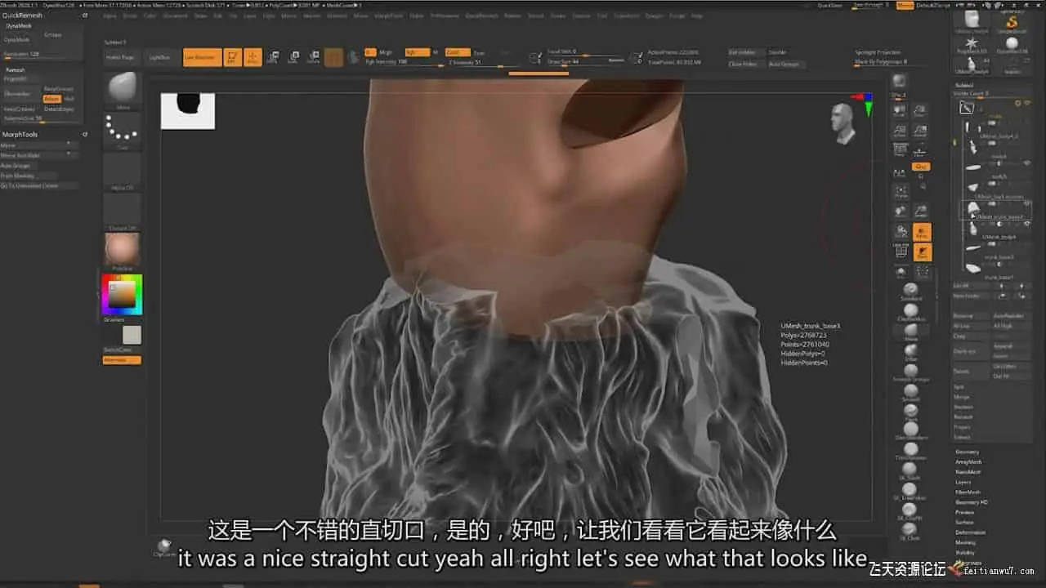
Task: Select the SimpleBrush tool thumbnail
Action: tap(1012, 23)
